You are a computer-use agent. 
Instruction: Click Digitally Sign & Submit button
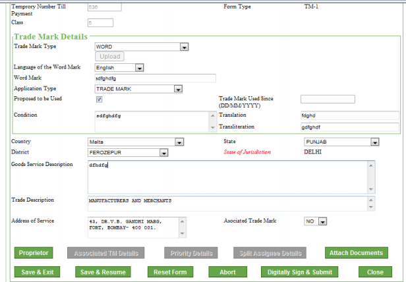point(300,272)
